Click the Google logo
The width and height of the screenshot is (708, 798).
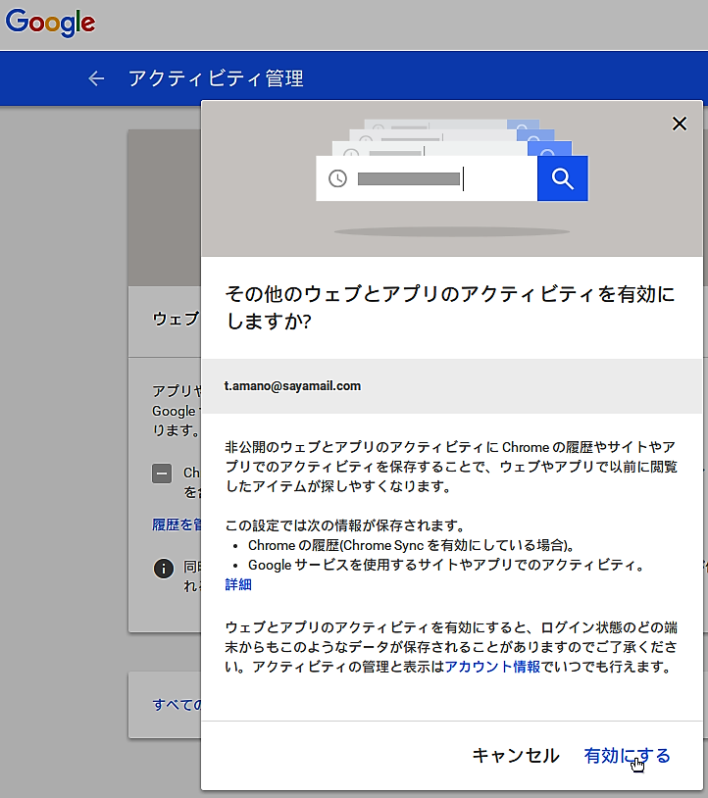[50, 23]
